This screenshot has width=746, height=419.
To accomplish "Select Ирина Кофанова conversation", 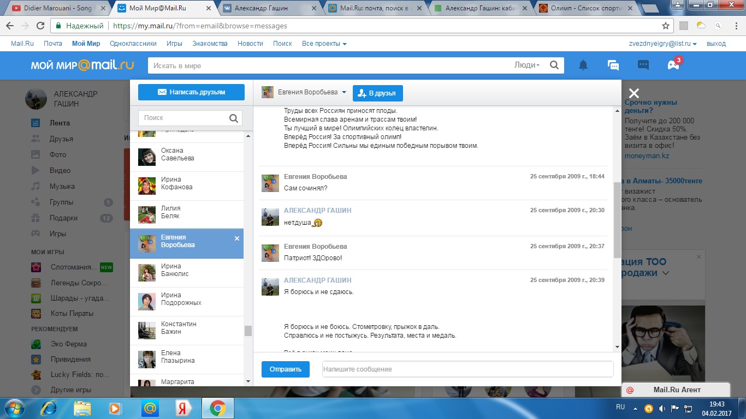I will pos(187,186).
